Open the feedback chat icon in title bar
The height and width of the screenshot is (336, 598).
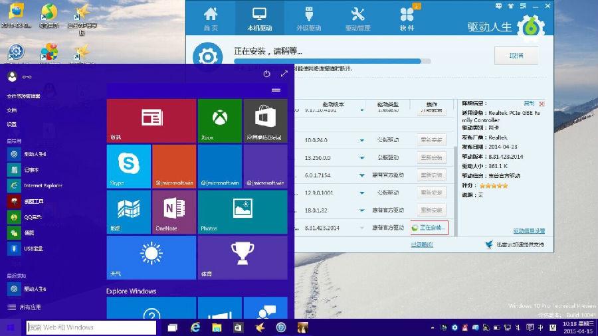498,6
